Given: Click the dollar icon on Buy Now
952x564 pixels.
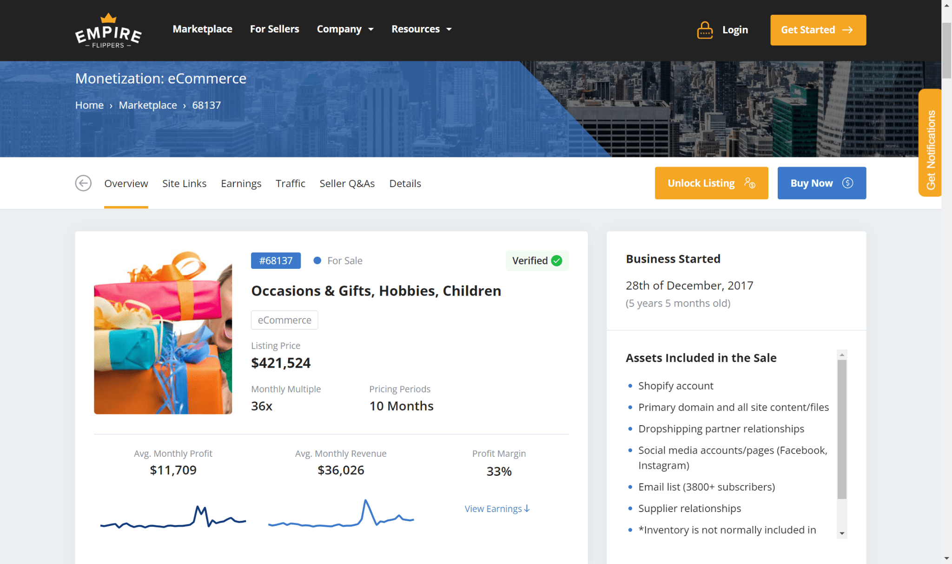Looking at the screenshot, I should pyautogui.click(x=847, y=183).
